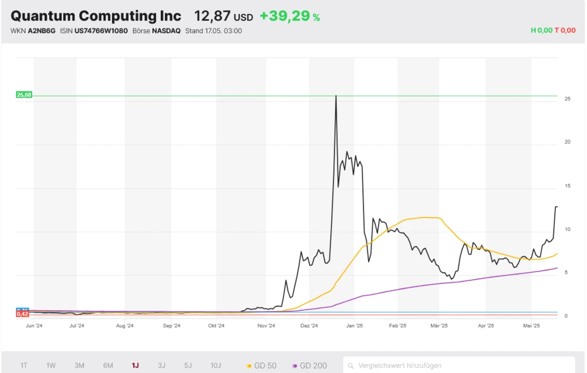Screen dimensions: 587x373
Task: Toggle the GD 50 moving average line
Action: [261, 365]
